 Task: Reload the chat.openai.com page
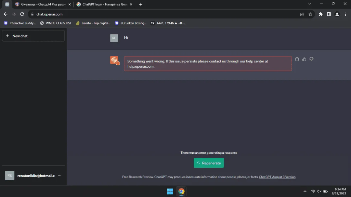tap(22, 14)
